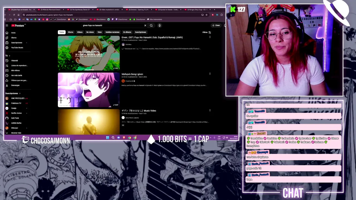Image resolution: width=356 pixels, height=200 pixels.
Task: Click the YouTube Premium logo
Action: [x=18, y=26]
